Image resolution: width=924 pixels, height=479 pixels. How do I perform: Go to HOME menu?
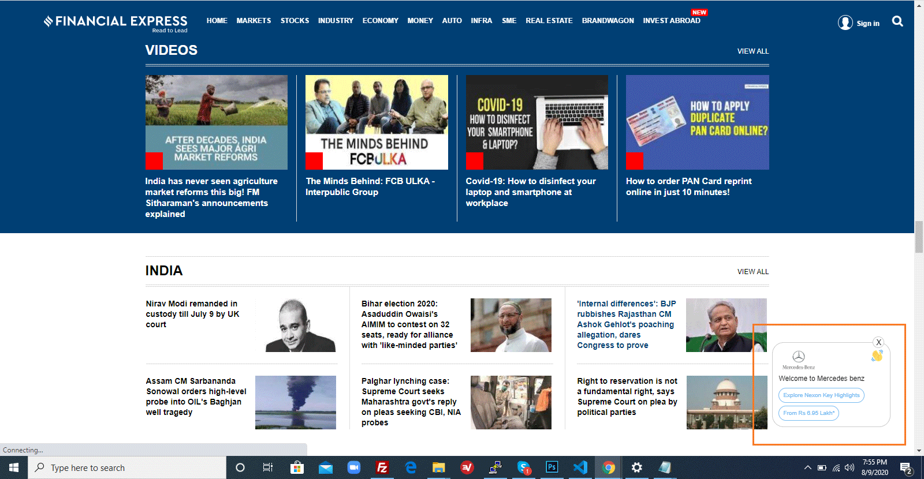coord(217,21)
